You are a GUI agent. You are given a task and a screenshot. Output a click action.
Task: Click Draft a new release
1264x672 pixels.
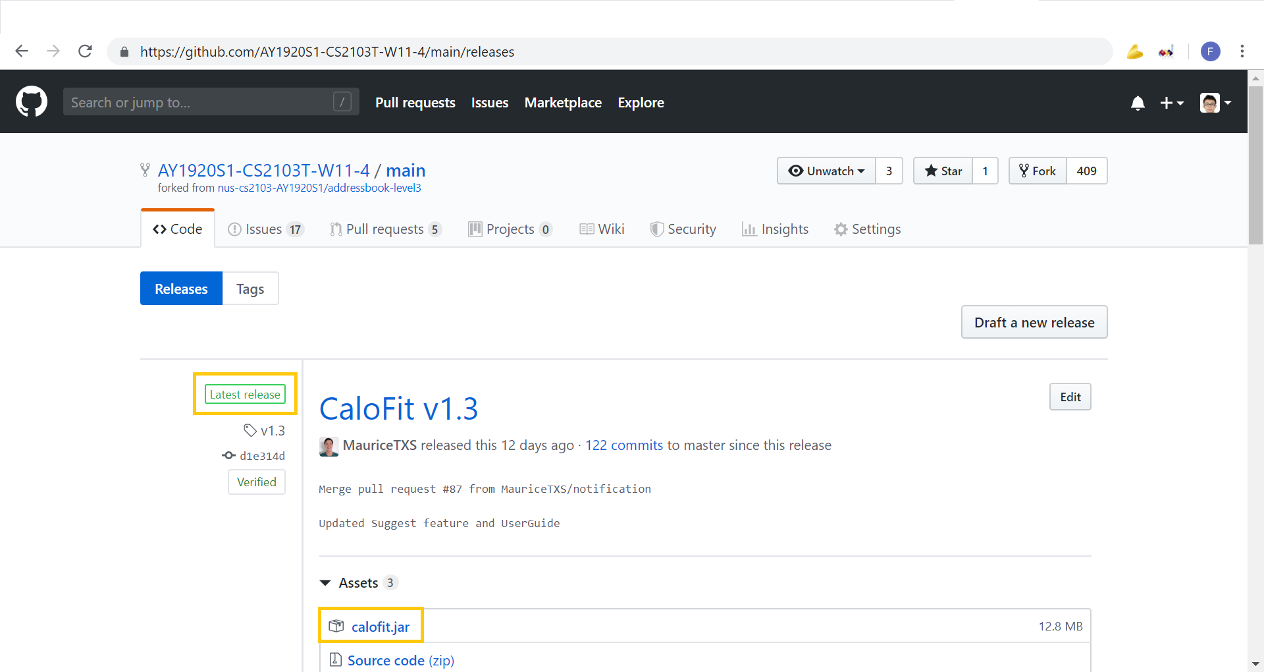pos(1034,322)
